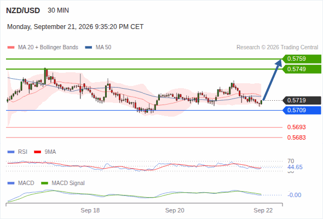Click the red 9MA legend swatch
The image size is (323, 219).
(x=37, y=152)
